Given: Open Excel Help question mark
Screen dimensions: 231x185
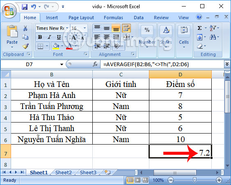Looking at the screenshot, I should (x=199, y=17).
